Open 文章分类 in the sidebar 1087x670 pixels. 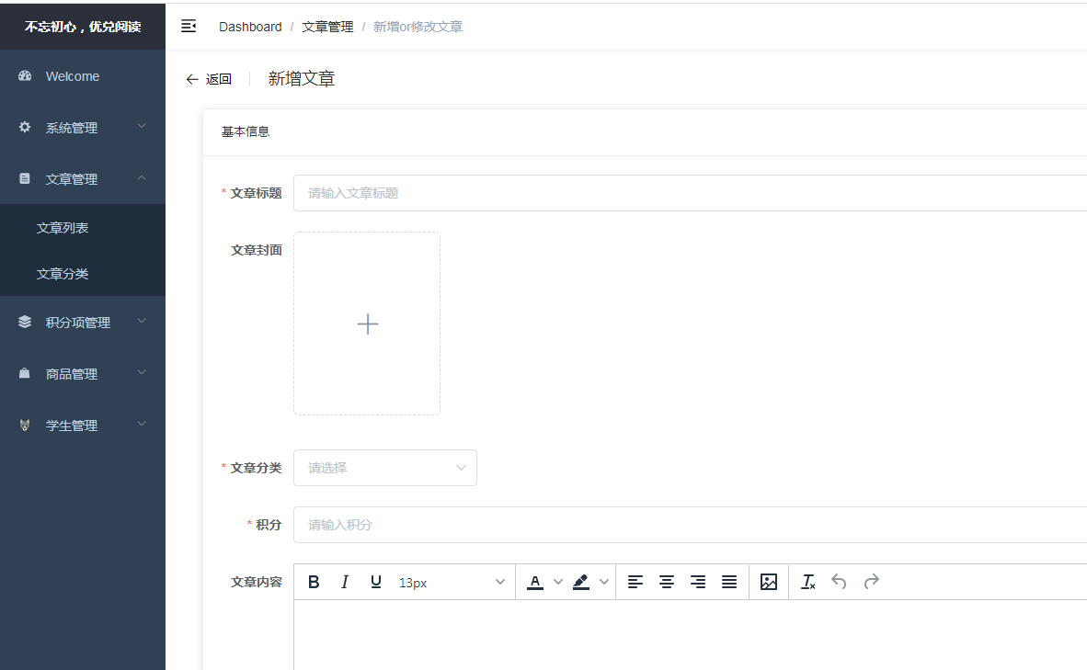(83, 274)
